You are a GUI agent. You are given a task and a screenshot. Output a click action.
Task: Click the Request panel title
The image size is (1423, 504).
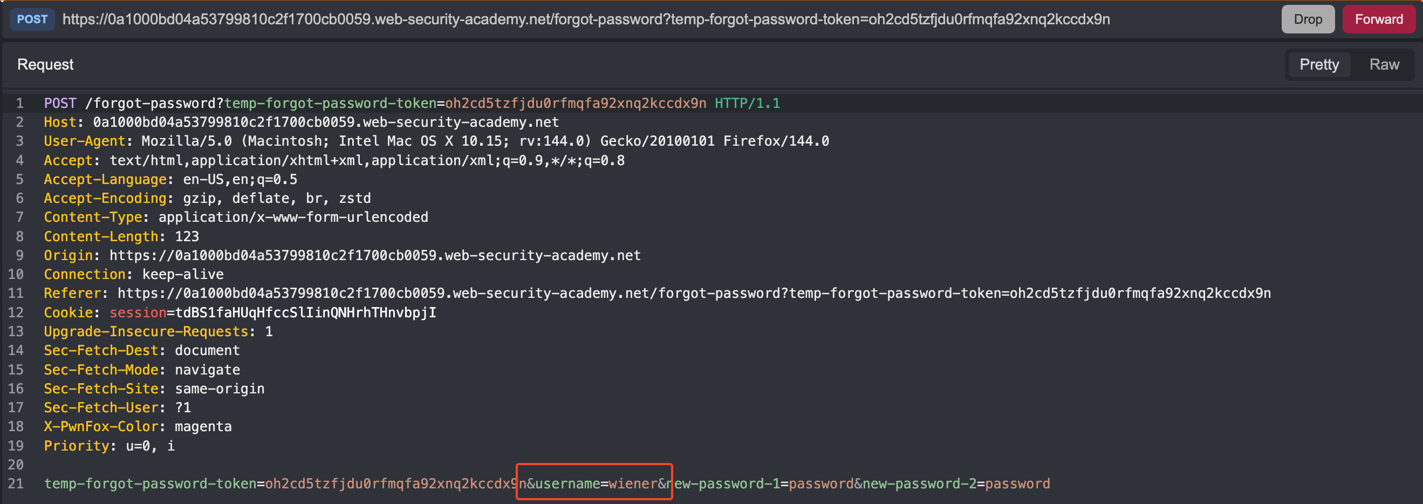pos(45,65)
